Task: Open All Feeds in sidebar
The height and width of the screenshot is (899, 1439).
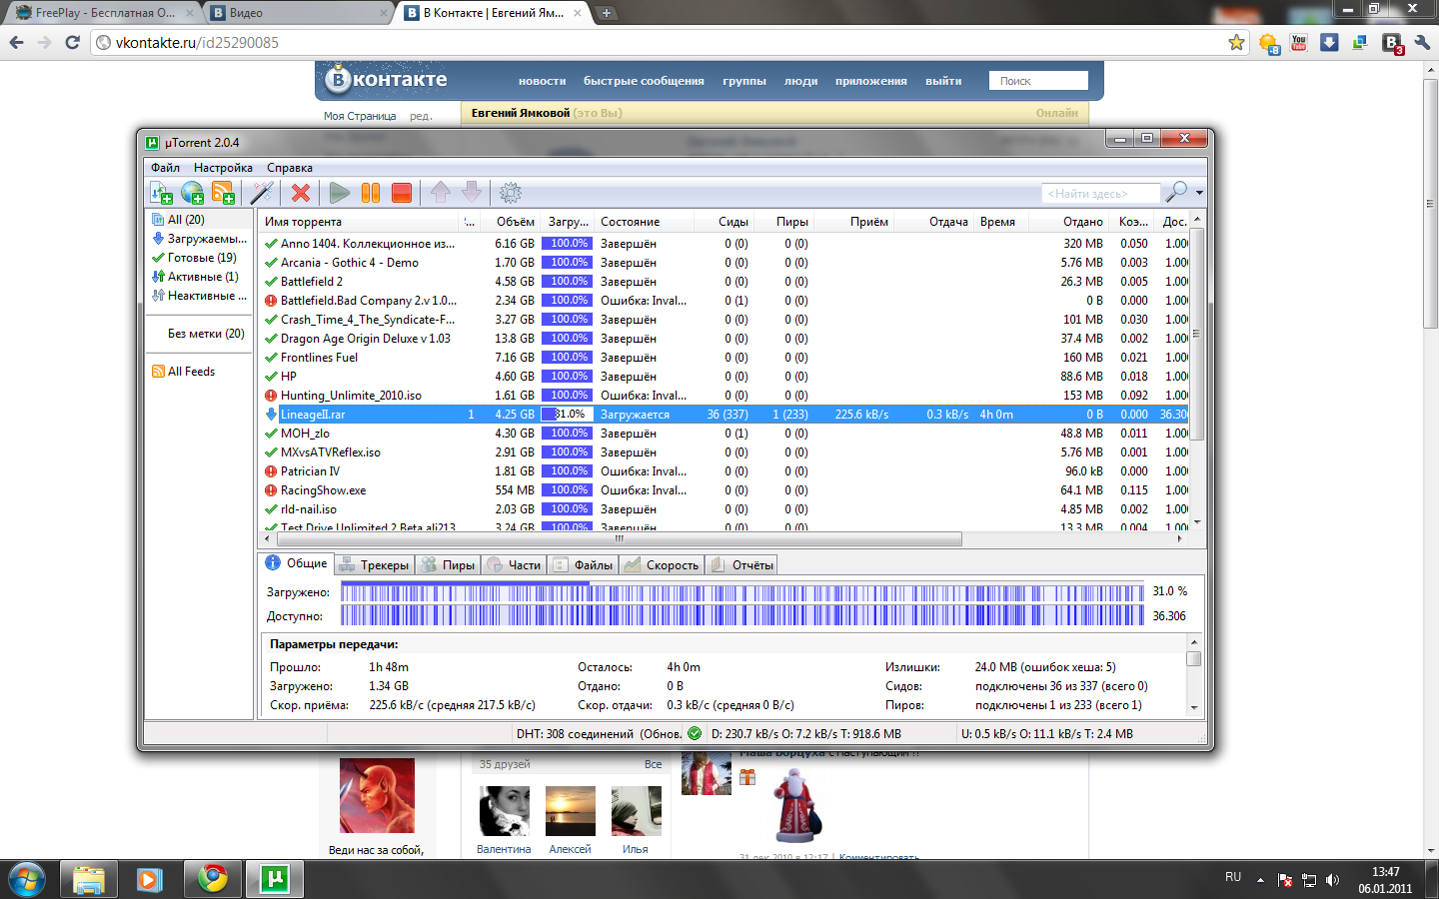Action: (x=184, y=372)
